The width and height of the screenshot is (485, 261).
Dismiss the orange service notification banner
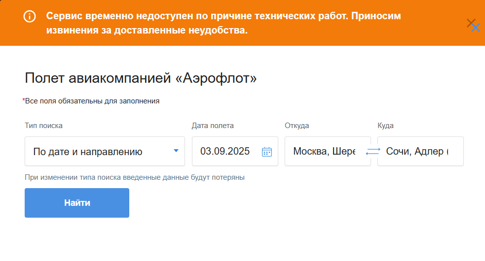coord(473,26)
